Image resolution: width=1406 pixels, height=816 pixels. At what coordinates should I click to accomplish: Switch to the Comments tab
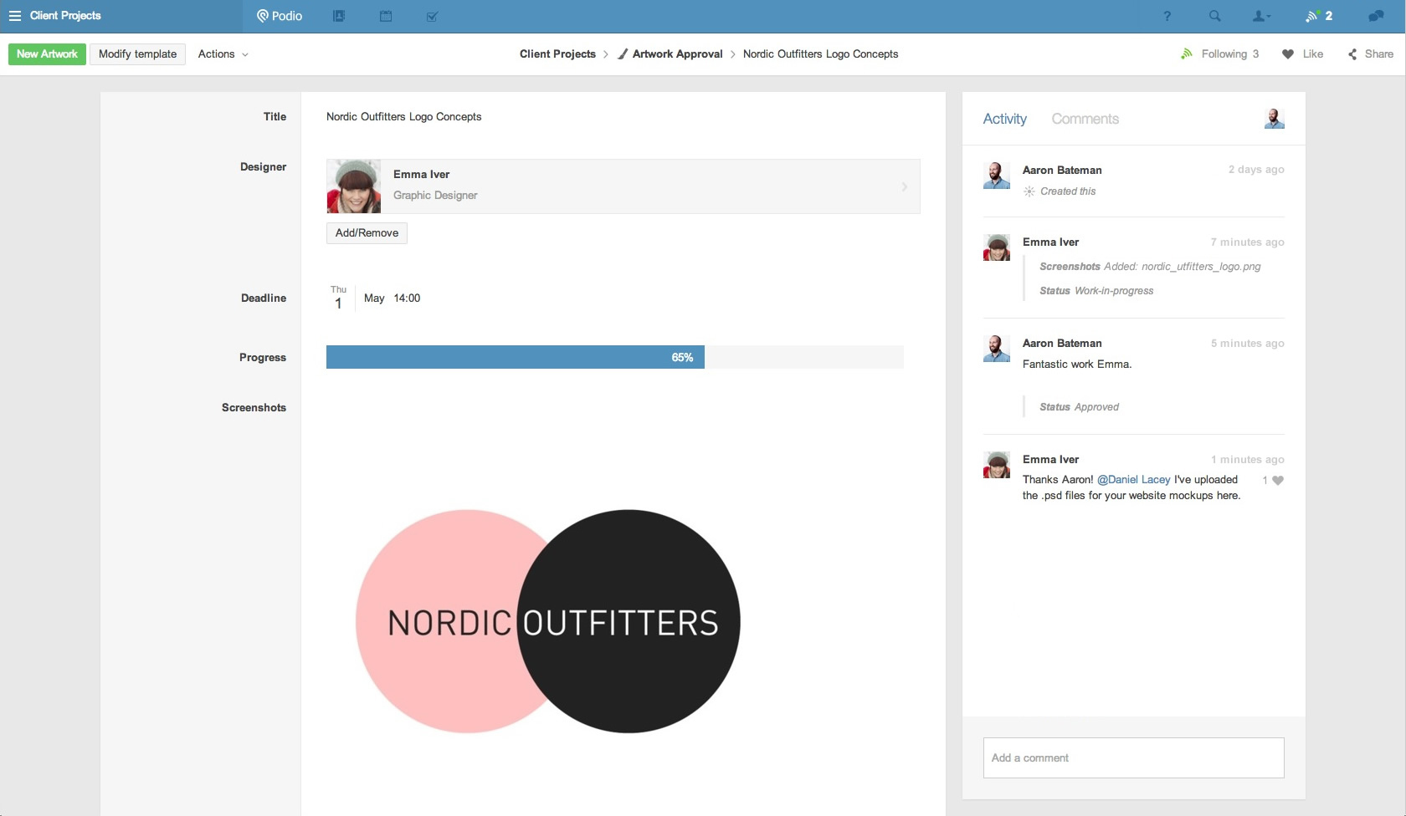tap(1085, 119)
